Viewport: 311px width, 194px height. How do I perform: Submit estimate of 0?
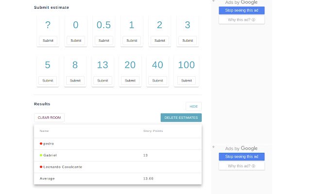pyautogui.click(x=76, y=41)
